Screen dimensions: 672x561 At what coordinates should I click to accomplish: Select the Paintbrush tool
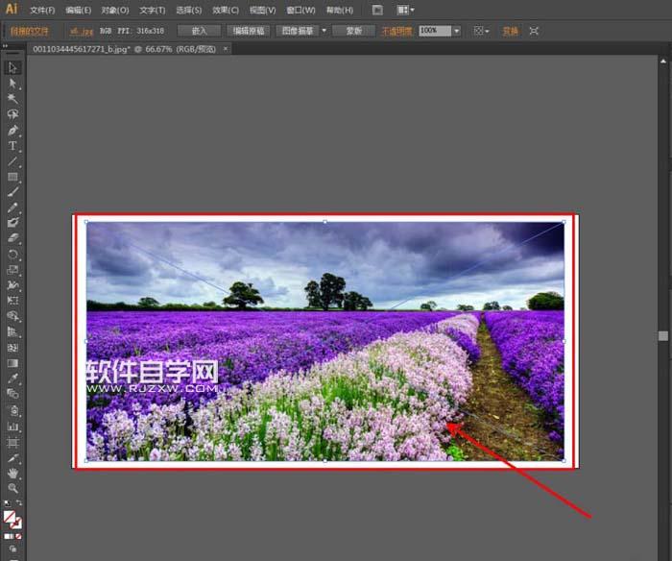pyautogui.click(x=12, y=192)
